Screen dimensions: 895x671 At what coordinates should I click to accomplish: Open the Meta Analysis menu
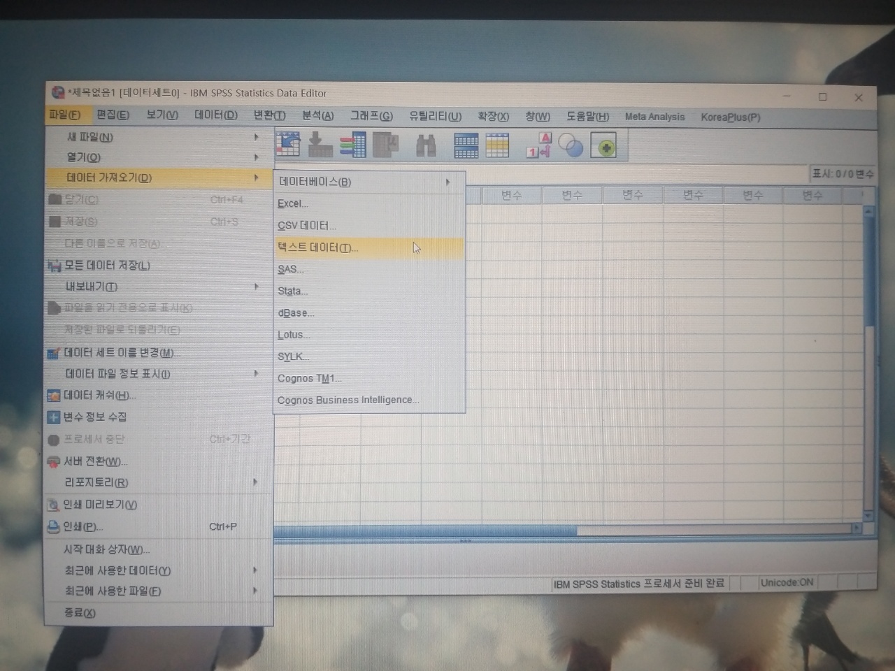(x=654, y=117)
